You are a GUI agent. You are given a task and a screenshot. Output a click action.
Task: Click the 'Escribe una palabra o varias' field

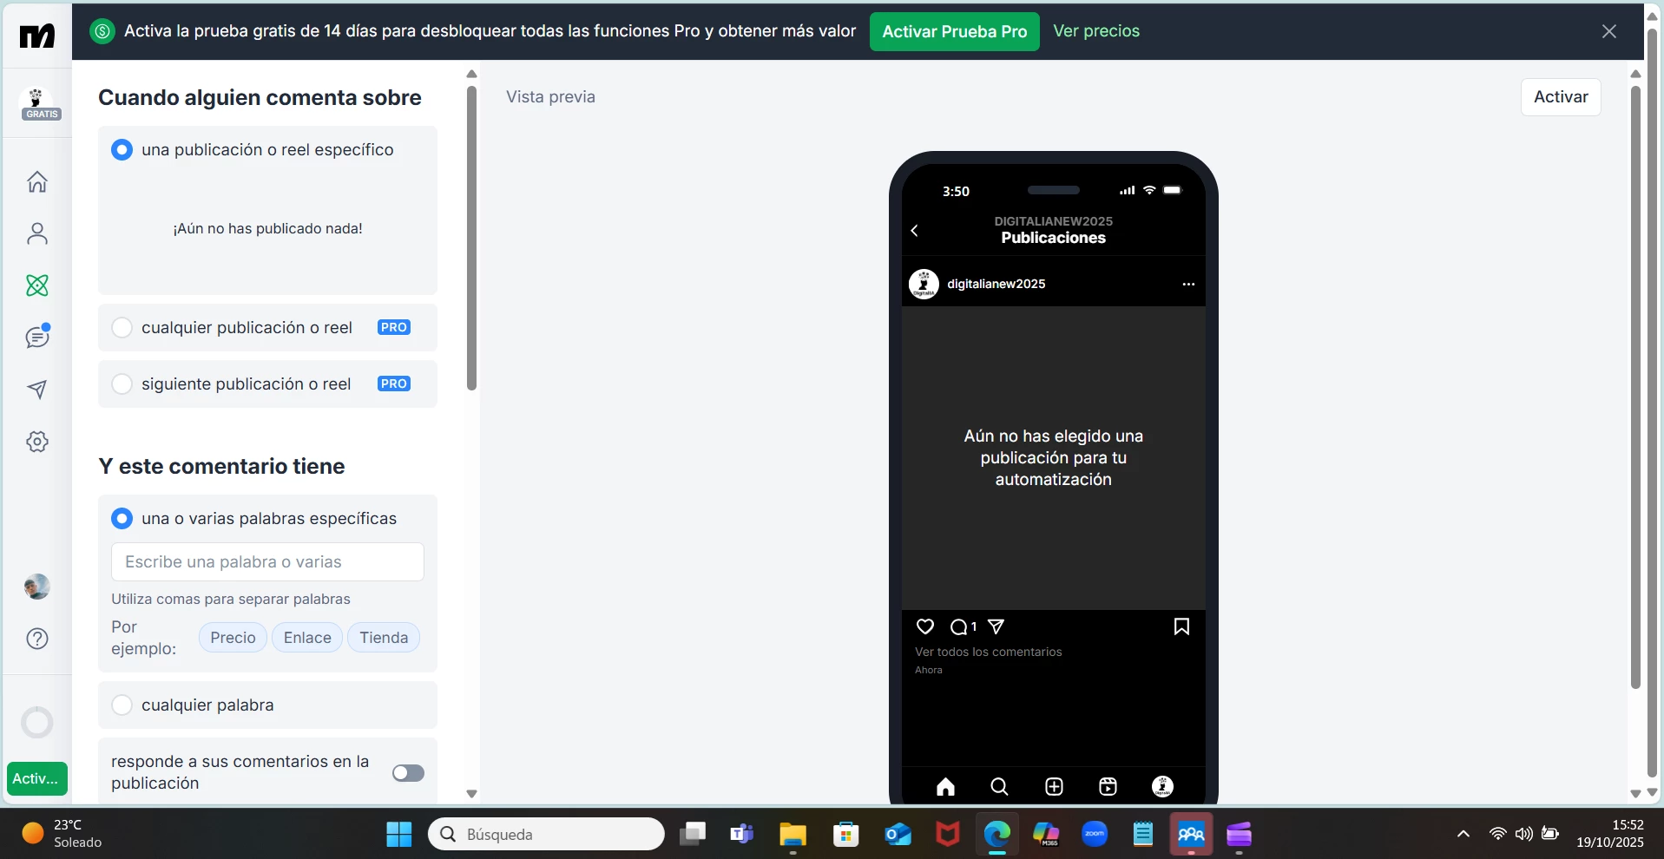coord(267,562)
